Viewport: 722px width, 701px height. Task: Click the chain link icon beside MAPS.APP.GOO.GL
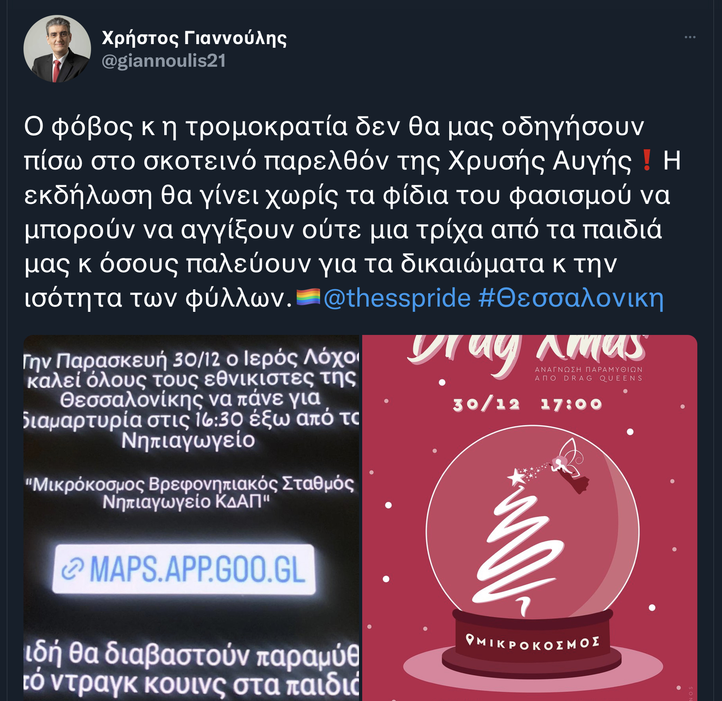pyautogui.click(x=72, y=570)
